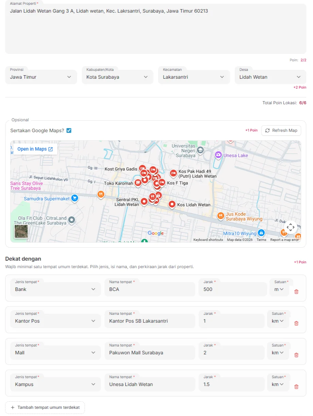This screenshot has width=313, height=416.
Task: Delete the Pakuwon Mall Surabaya entry
Action: click(x=296, y=355)
